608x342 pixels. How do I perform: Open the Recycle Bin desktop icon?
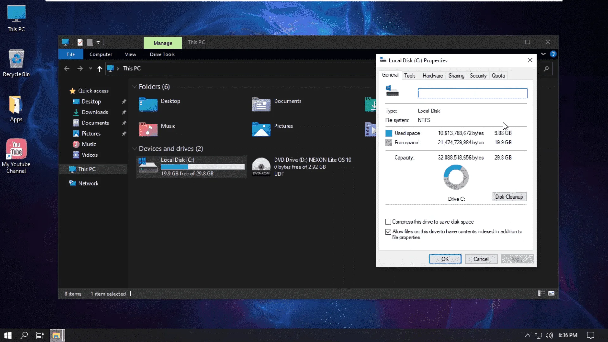coord(16,63)
